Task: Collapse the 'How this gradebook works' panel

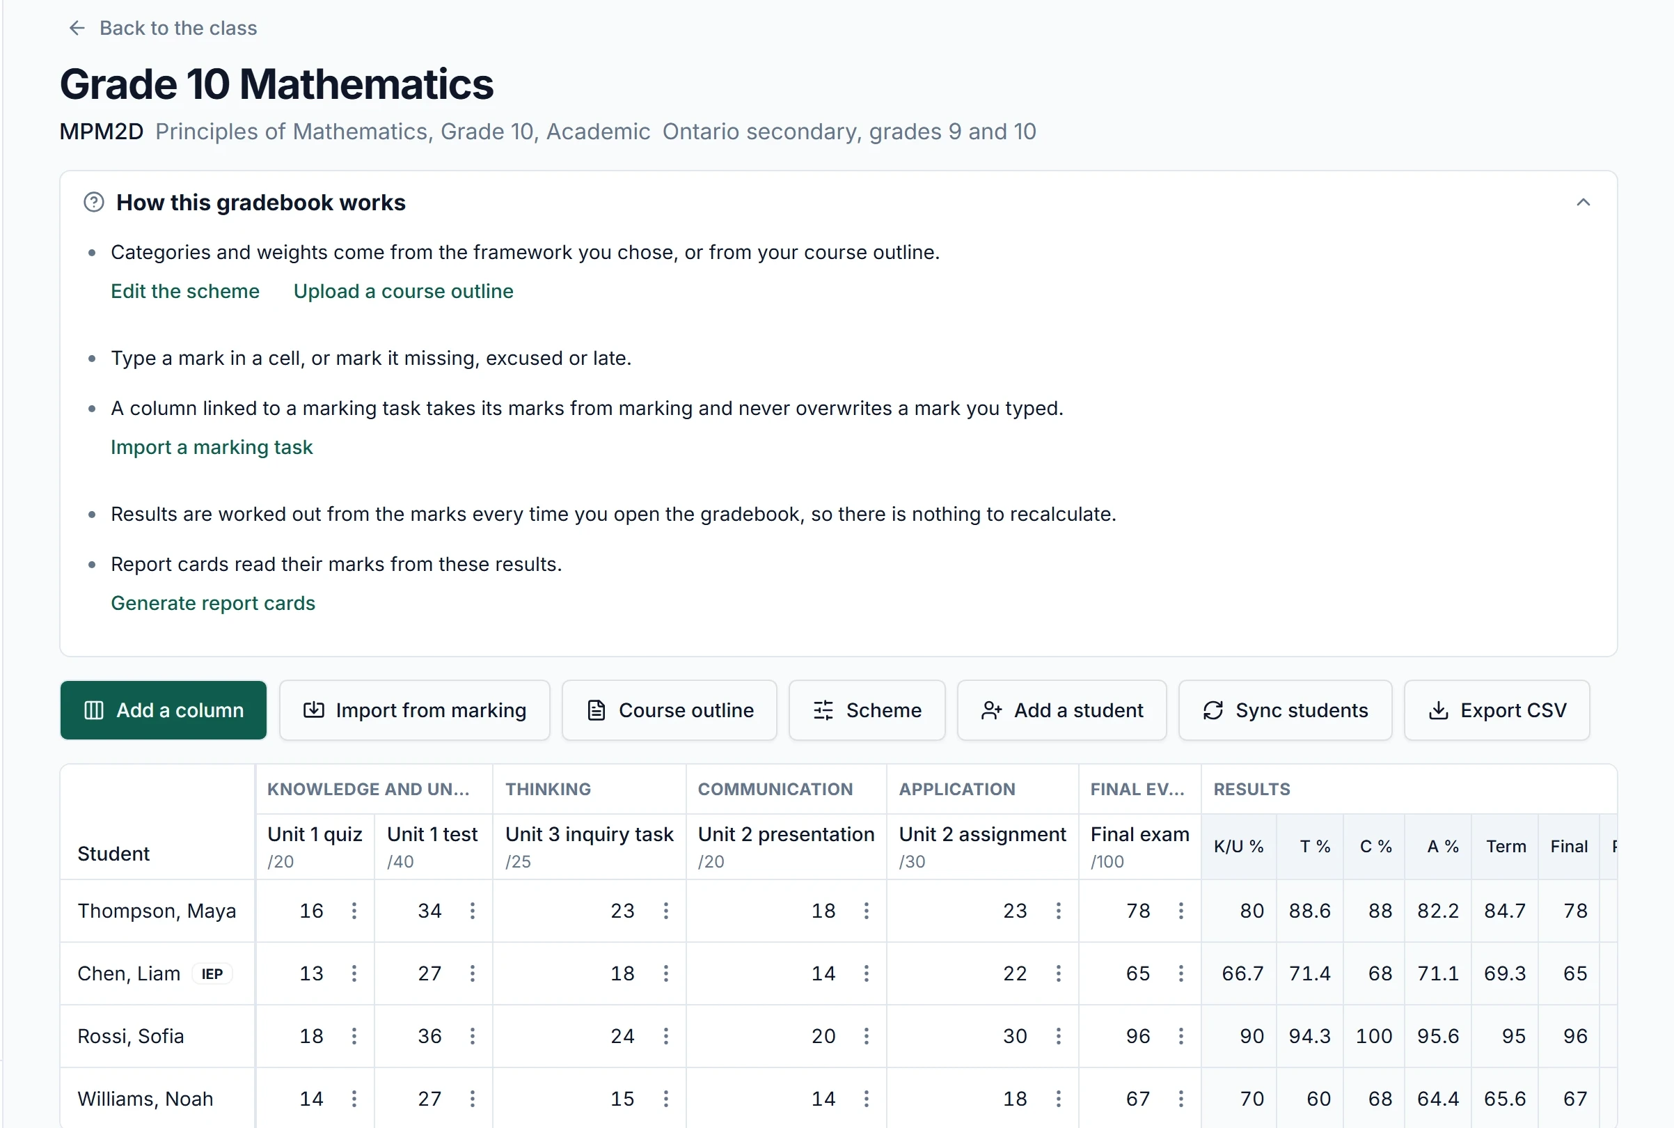Action: coord(1584,202)
